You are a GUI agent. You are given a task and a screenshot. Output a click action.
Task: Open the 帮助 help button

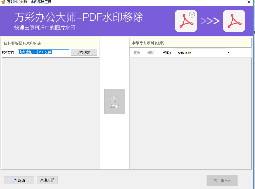click(19, 180)
